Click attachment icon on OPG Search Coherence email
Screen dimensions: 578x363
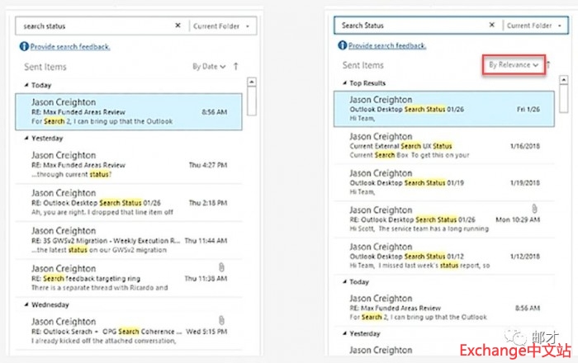pyautogui.click(x=222, y=320)
